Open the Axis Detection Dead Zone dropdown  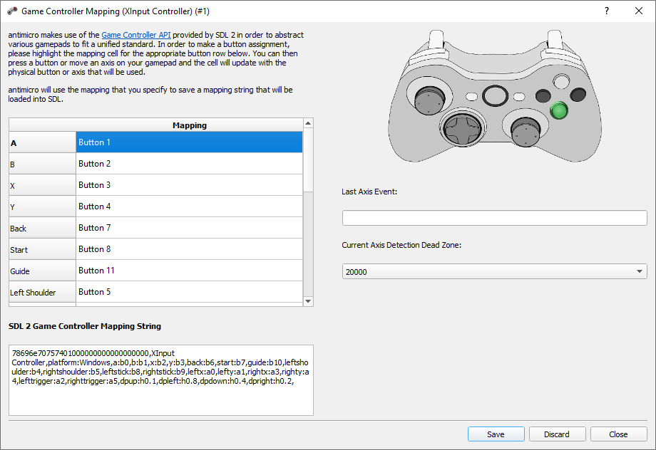pyautogui.click(x=494, y=271)
